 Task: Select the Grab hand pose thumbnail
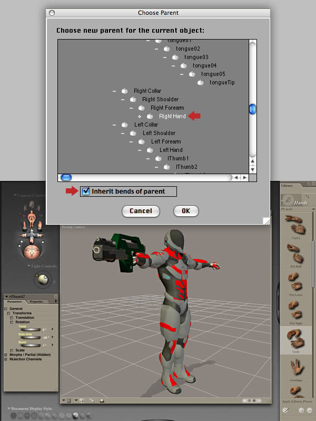click(295, 340)
